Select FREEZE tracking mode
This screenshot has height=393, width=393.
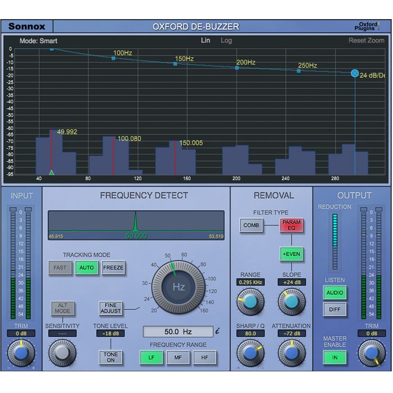113,268
